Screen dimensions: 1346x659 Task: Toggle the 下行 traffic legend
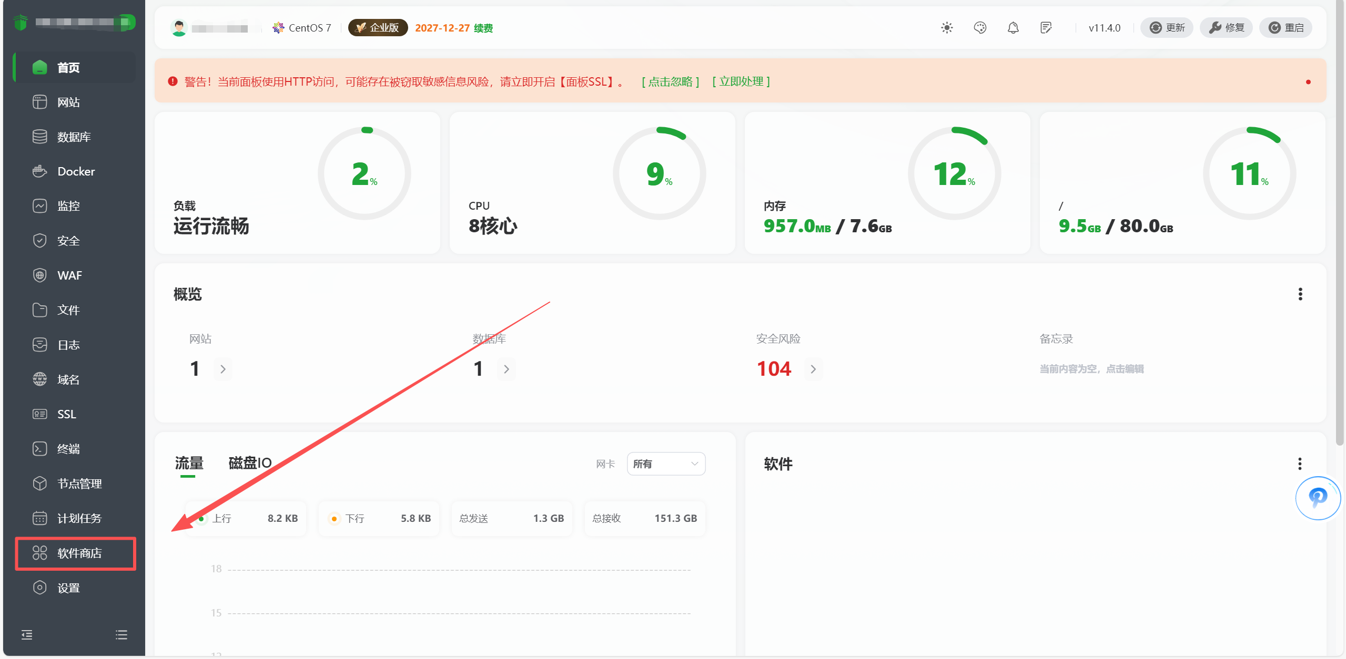pyautogui.click(x=356, y=518)
